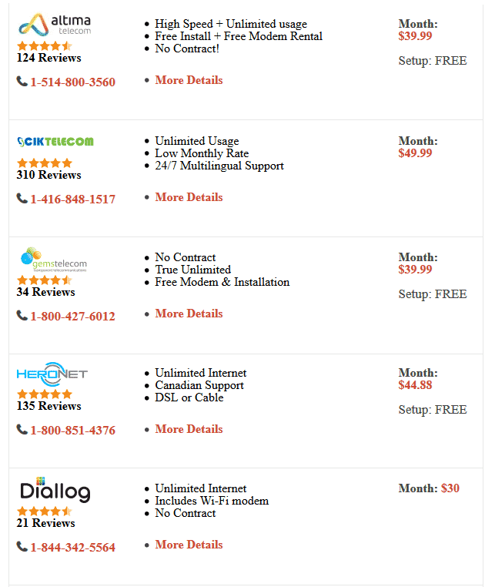This screenshot has height=587, width=485.
Task: Click the phone icon beside 1-514-800-3560
Action: tap(22, 82)
